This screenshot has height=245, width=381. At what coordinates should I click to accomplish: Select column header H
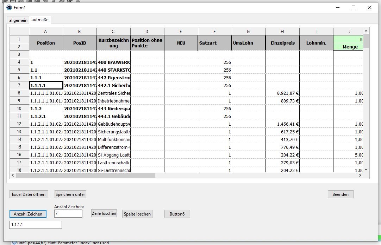point(282,32)
